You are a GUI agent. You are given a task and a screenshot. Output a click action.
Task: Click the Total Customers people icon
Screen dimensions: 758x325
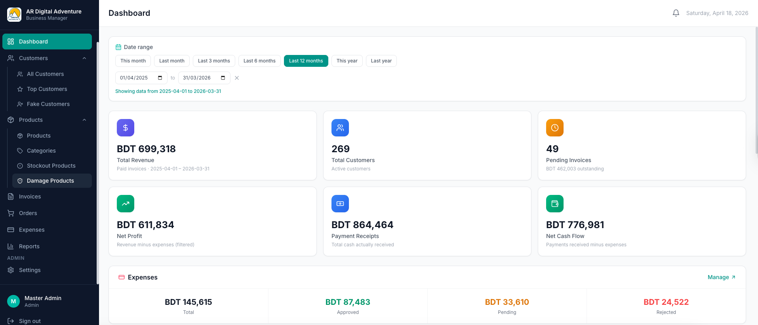click(x=340, y=128)
